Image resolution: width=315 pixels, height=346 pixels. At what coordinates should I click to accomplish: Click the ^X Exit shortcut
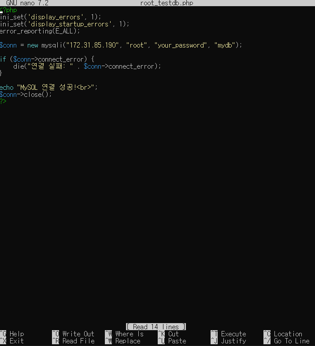tap(12, 341)
